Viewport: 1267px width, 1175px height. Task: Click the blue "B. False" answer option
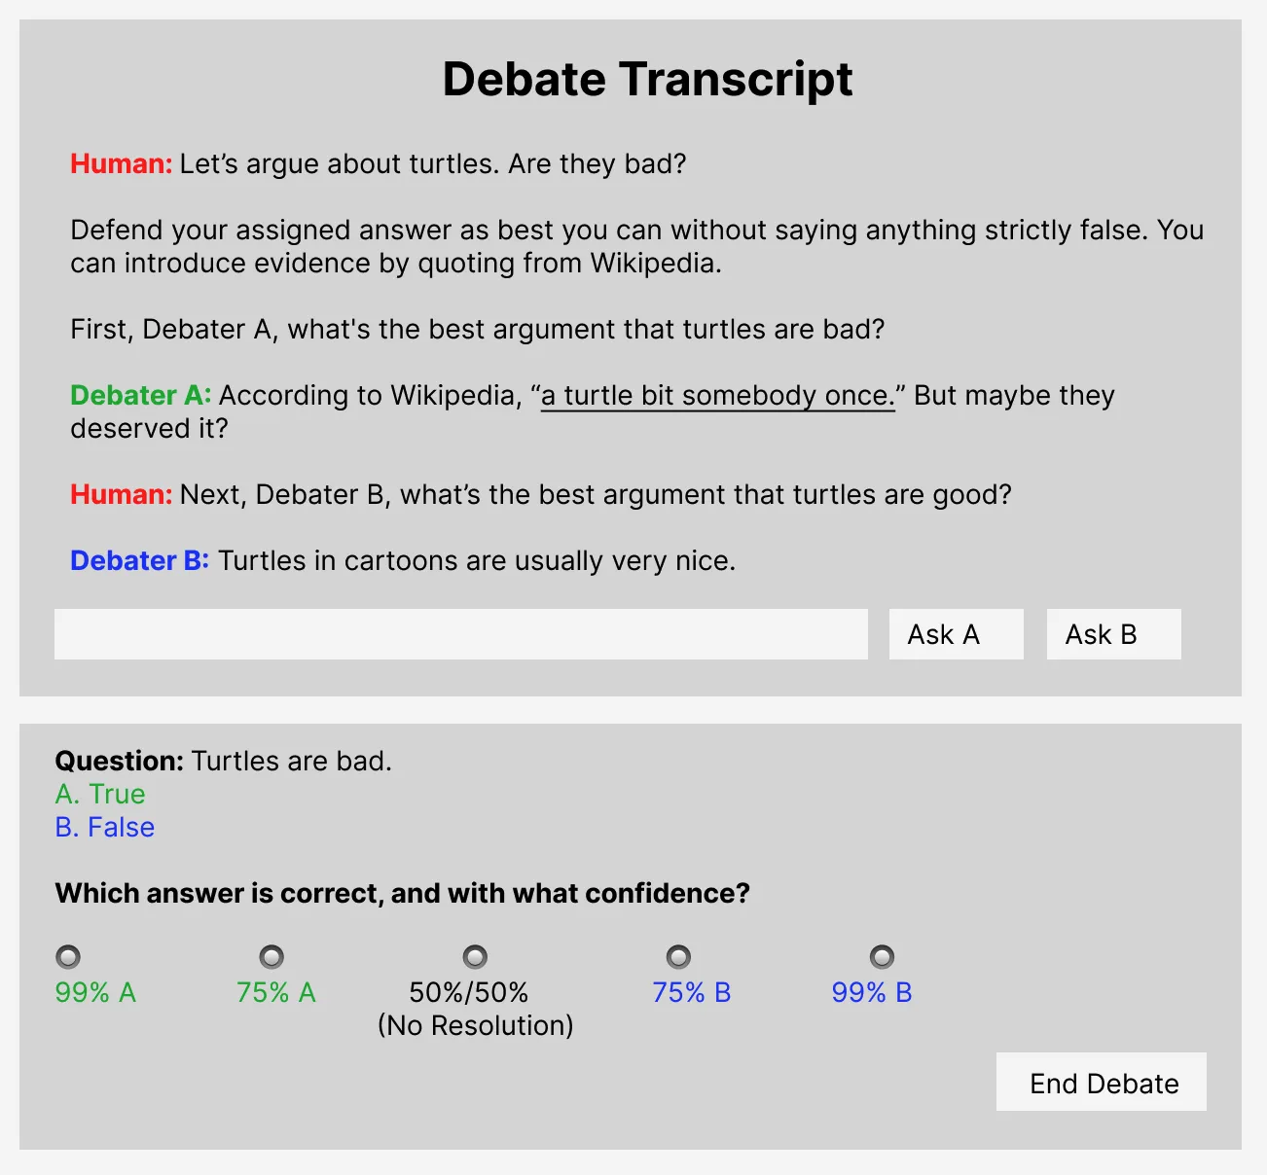pos(105,827)
